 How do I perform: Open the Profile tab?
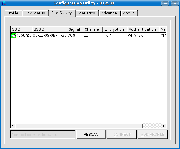click(13, 13)
